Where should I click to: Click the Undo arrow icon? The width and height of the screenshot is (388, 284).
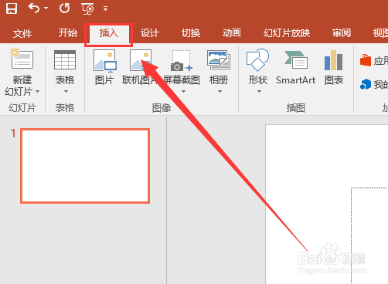(34, 8)
